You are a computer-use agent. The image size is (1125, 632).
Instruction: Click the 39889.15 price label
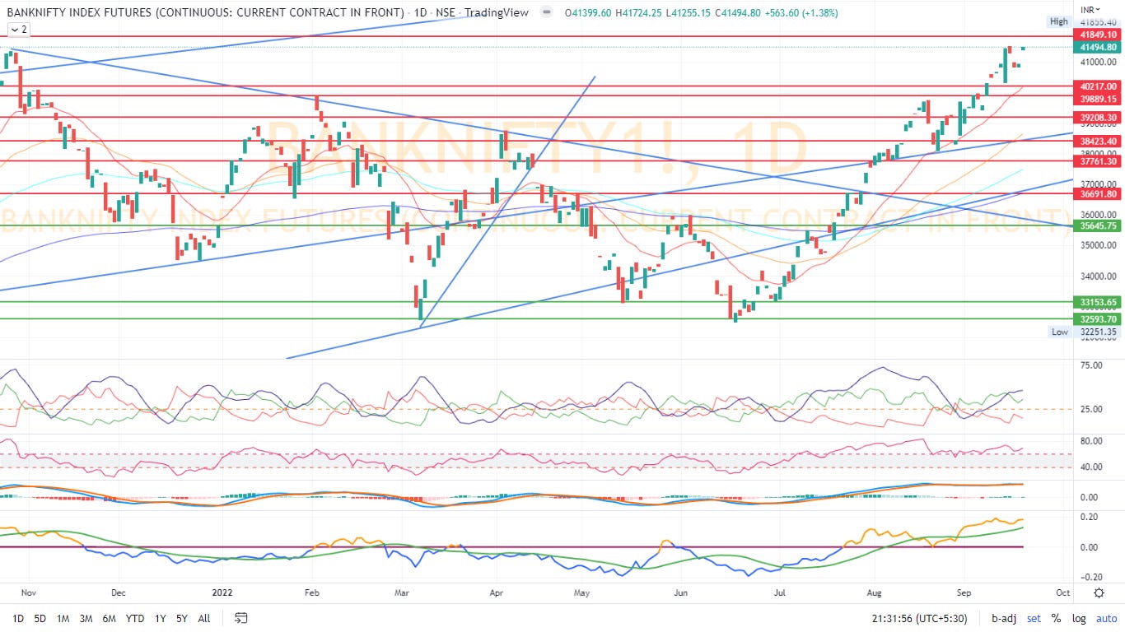point(1098,99)
